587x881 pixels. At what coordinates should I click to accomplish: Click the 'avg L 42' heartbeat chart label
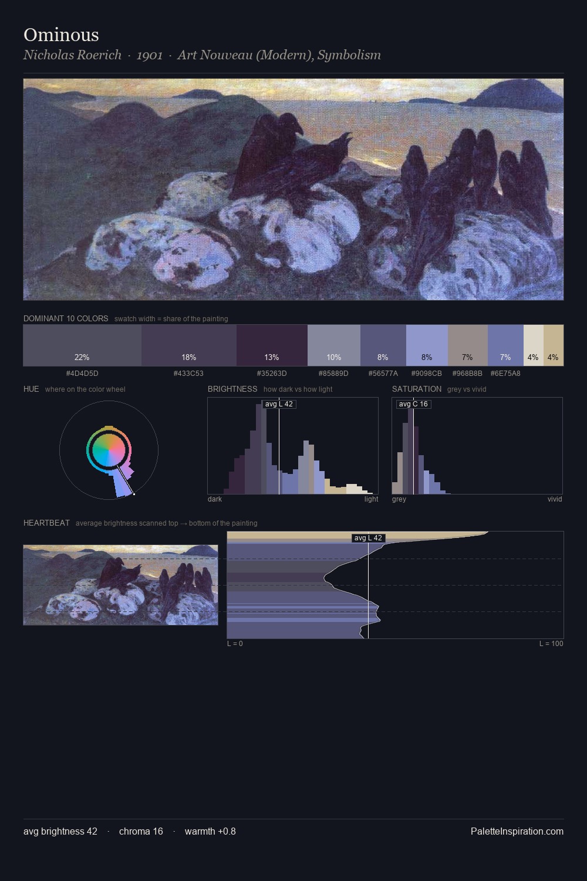(368, 538)
